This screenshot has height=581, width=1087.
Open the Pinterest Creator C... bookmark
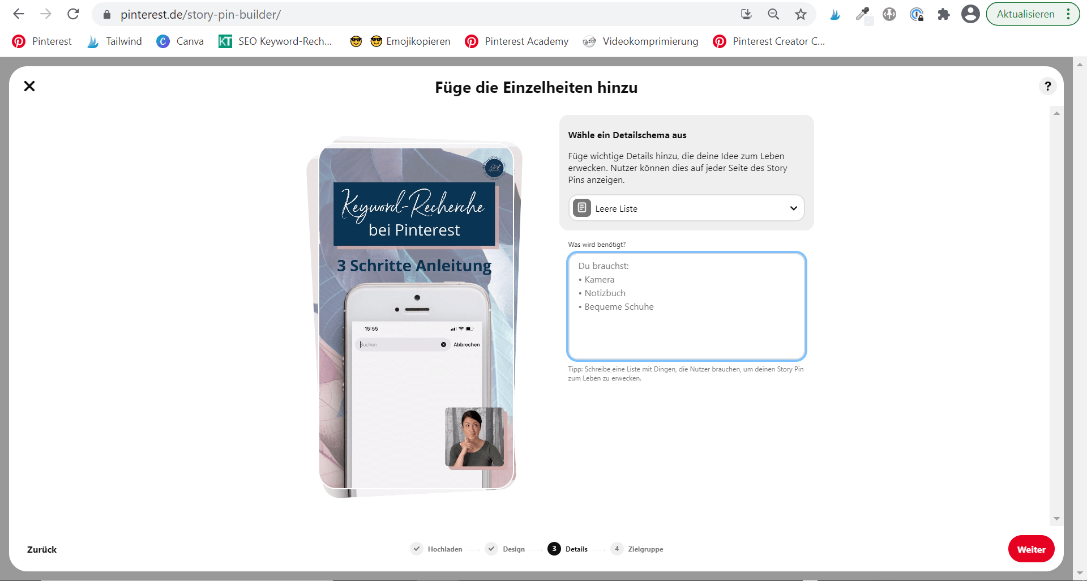(769, 41)
